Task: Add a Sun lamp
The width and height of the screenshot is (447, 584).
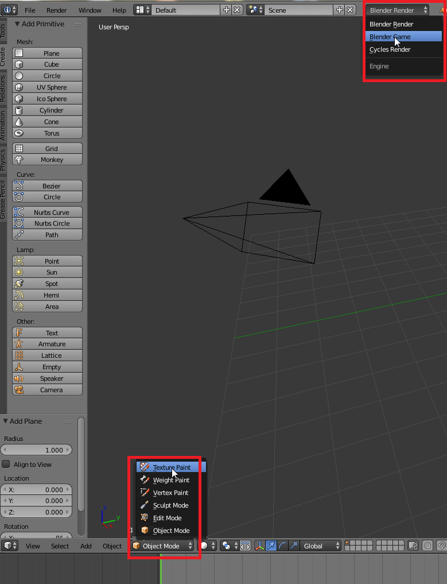Action: 47,272
